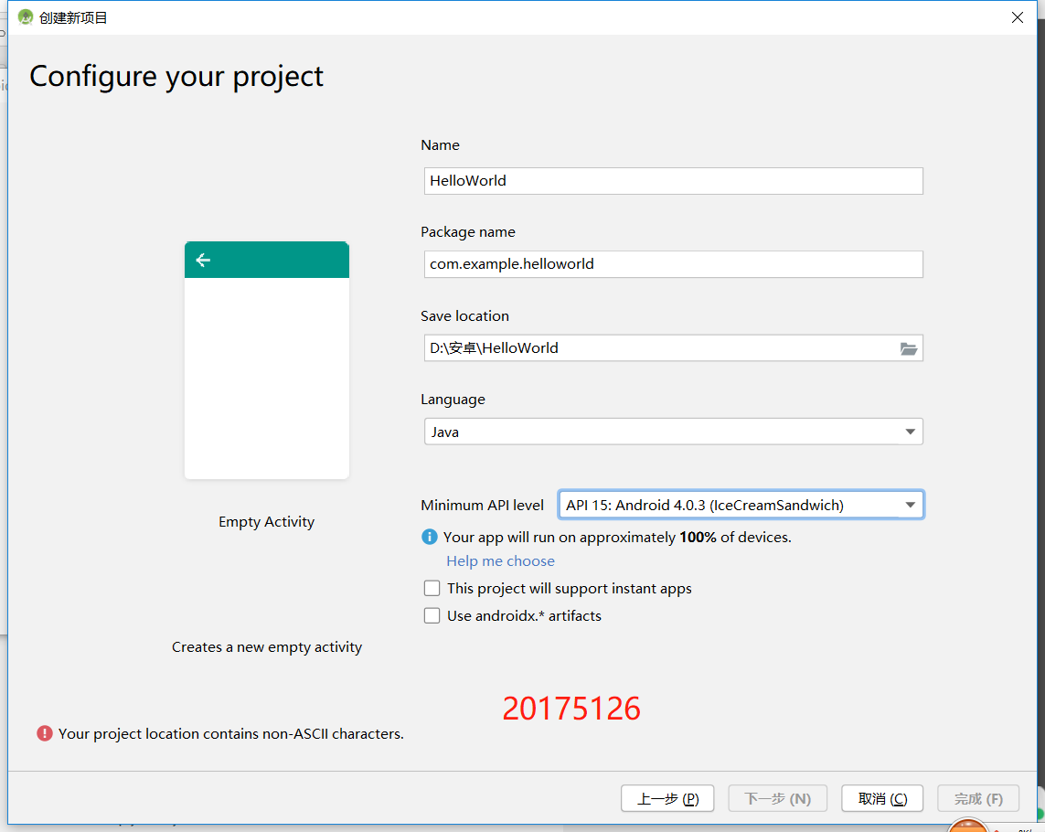Open the Language dropdown showing Java
Screen dimensions: 1045x832
(673, 432)
